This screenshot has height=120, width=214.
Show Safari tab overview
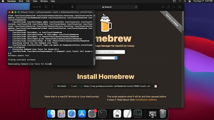[180, 7]
